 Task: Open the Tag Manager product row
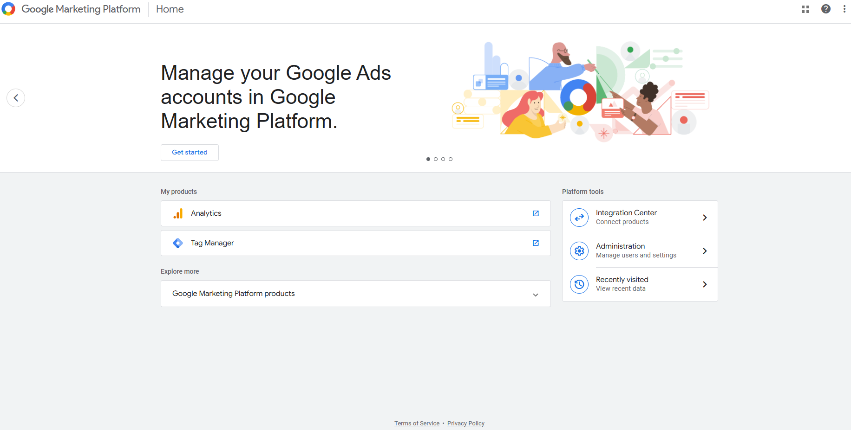[356, 243]
